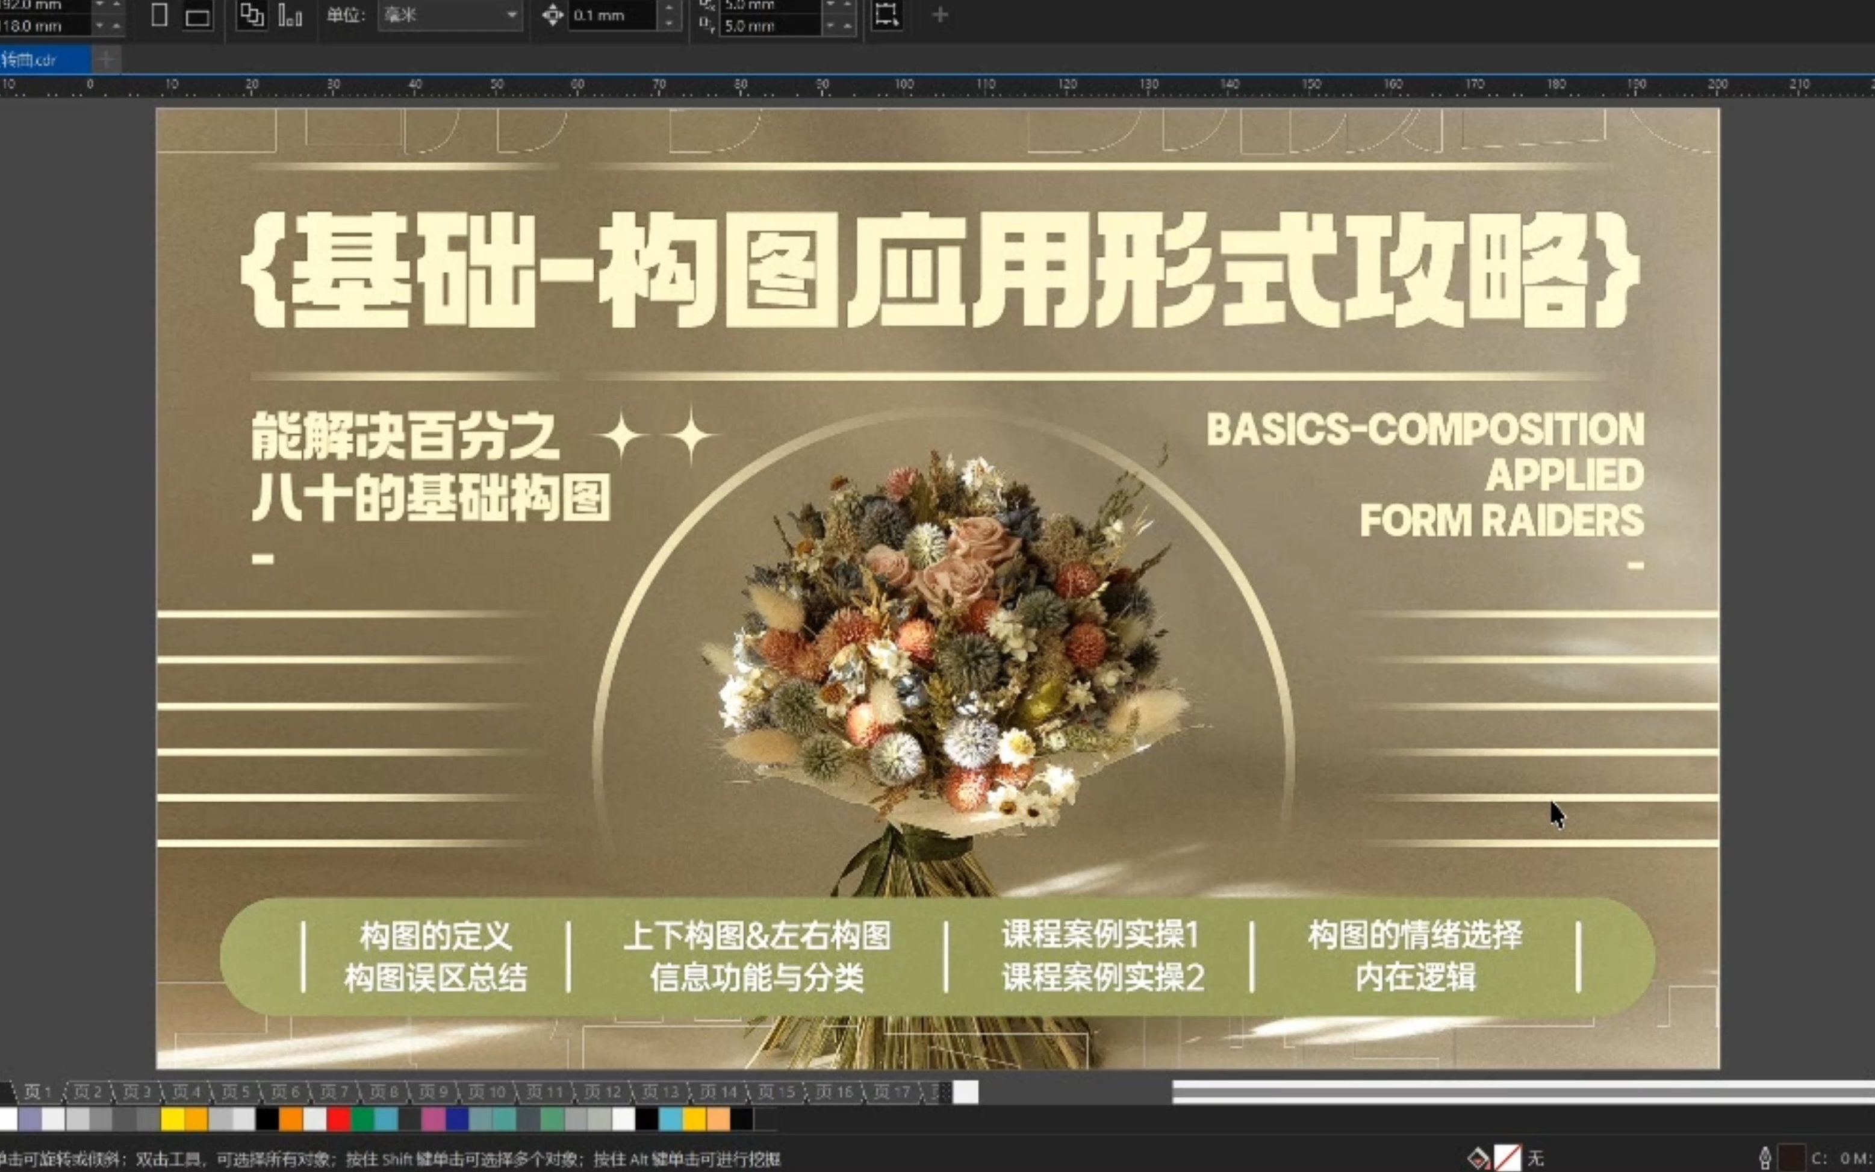Set page orientation to portrait

pyautogui.click(x=159, y=16)
